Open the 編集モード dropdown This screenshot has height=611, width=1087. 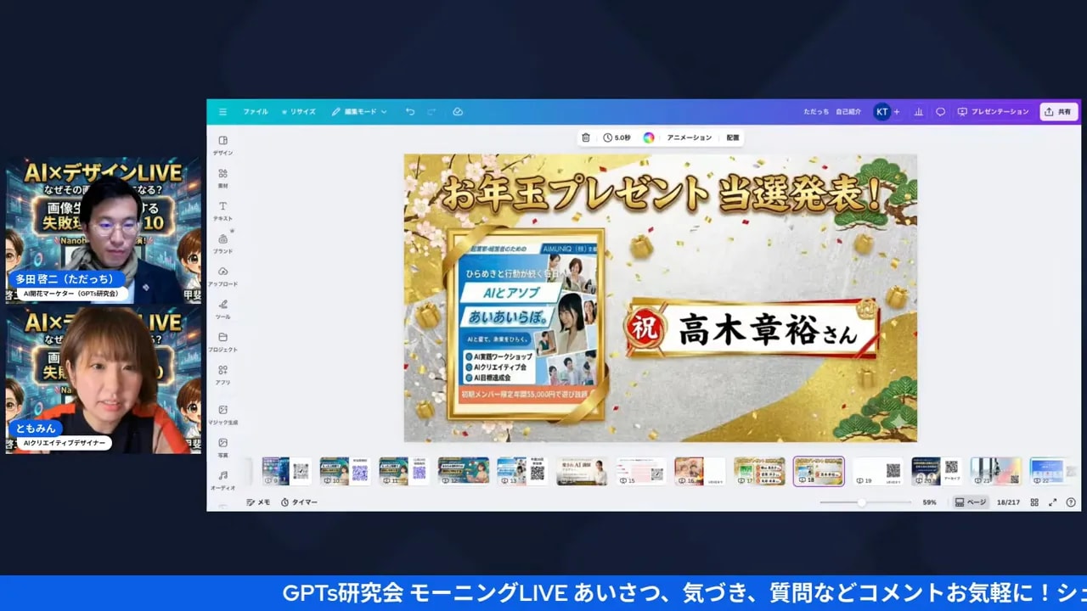360,111
